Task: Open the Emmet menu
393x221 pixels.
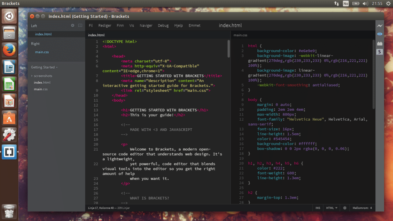Action: click(194, 25)
